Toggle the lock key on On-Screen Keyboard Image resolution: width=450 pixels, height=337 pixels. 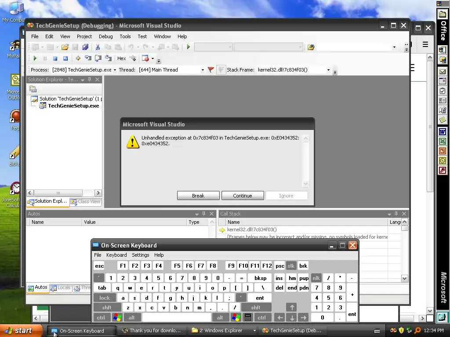tap(105, 298)
